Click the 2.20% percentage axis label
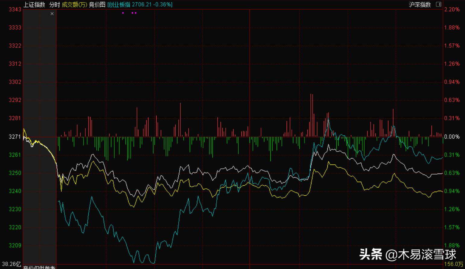 (452, 9)
